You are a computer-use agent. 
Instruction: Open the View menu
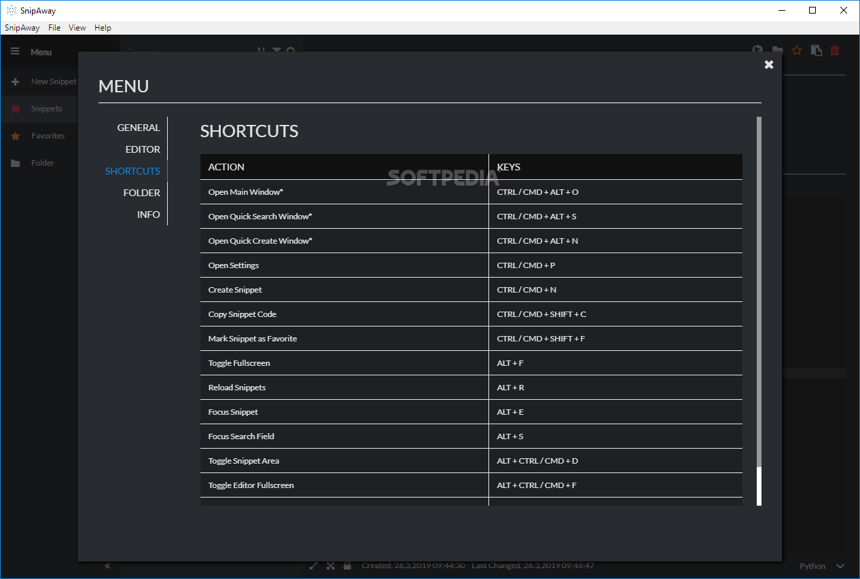(x=77, y=28)
